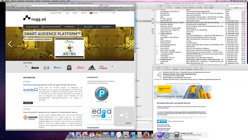Click the An alle reply-all icon
This screenshot has width=248, height=140.
[185, 6]
